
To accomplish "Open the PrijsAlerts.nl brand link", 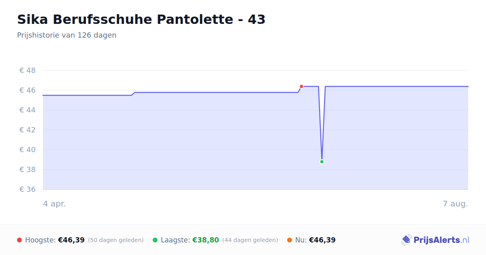I will tap(435, 240).
